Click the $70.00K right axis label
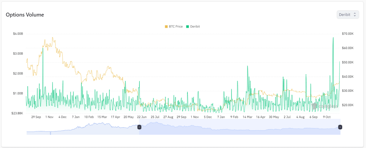Viewport: 366px width, 148px height. (x=348, y=34)
